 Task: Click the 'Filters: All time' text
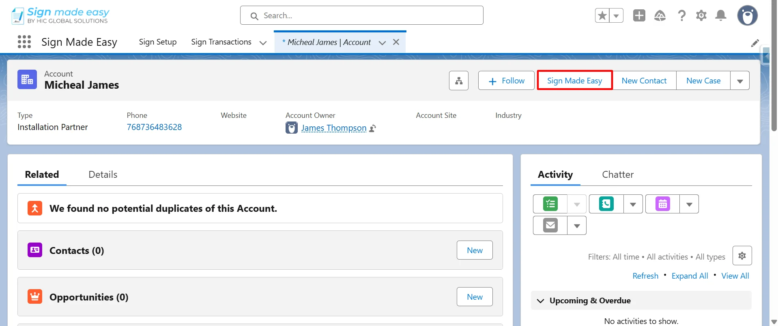614,257
